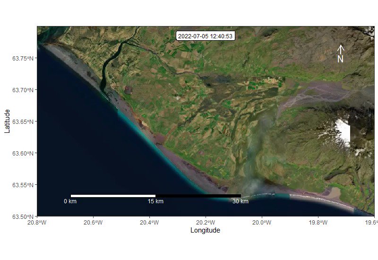Click the 20.6°W longitude tick label

tap(93, 222)
